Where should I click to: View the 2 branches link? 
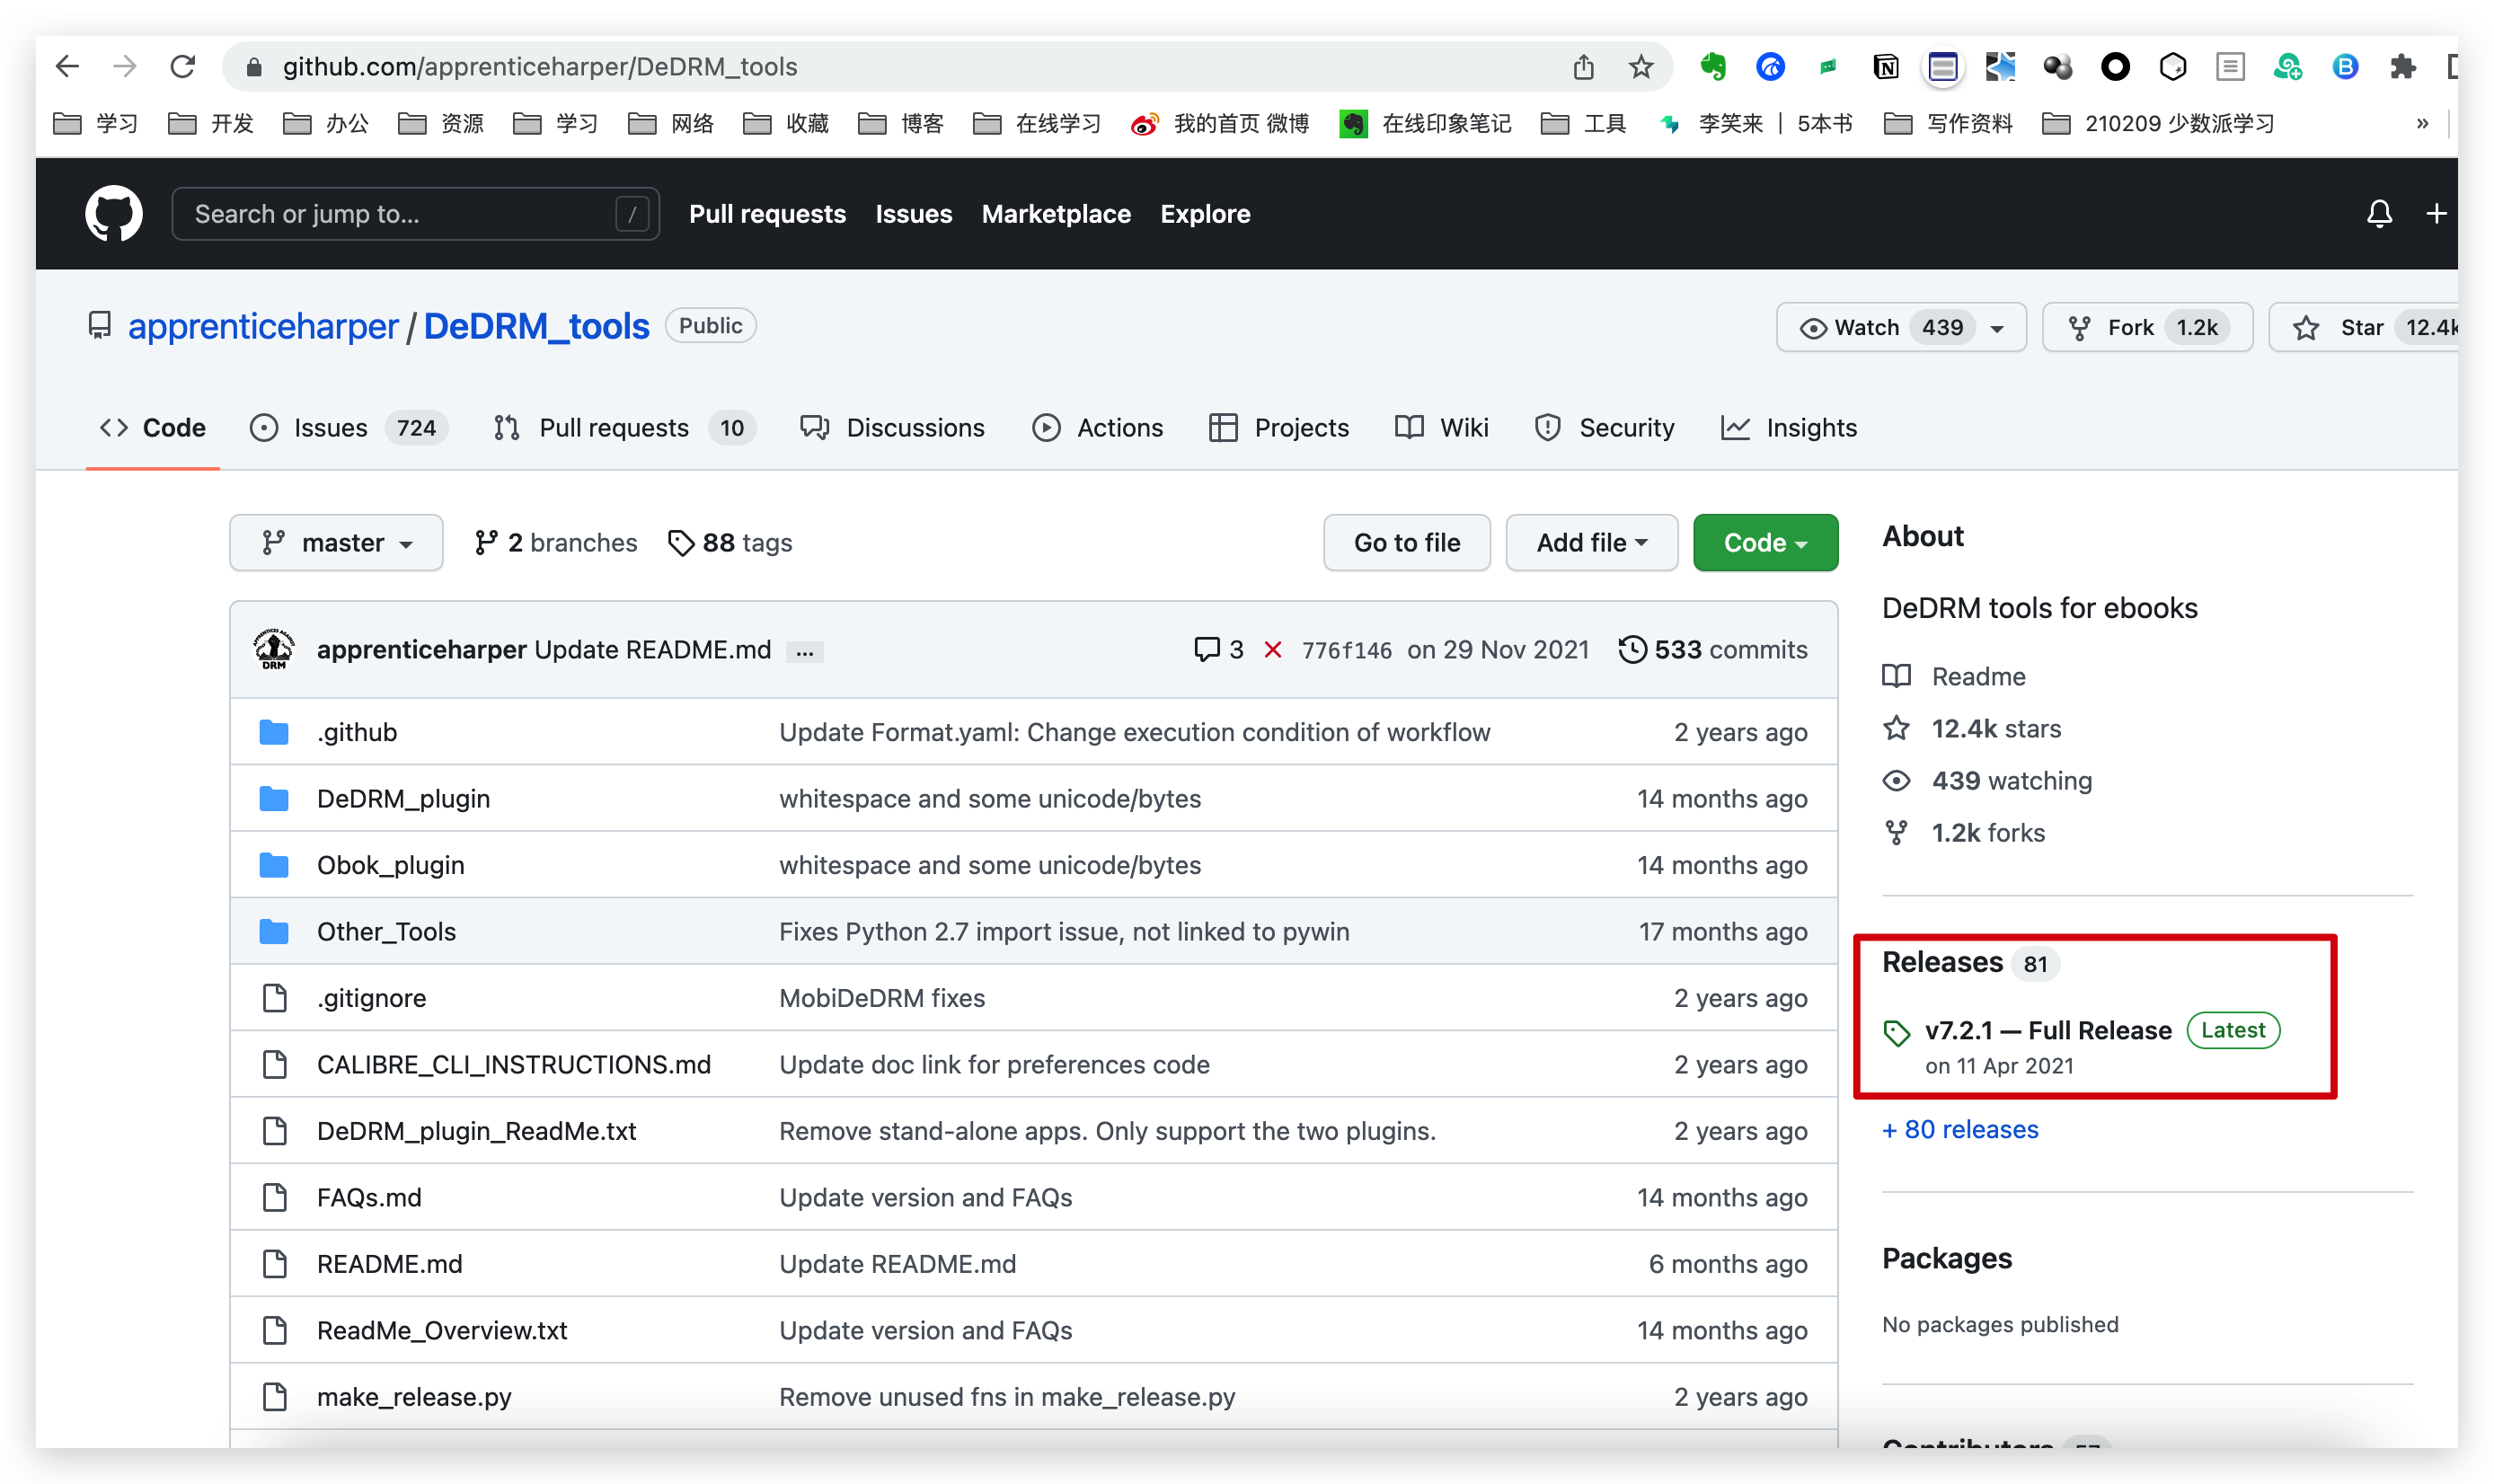555,542
